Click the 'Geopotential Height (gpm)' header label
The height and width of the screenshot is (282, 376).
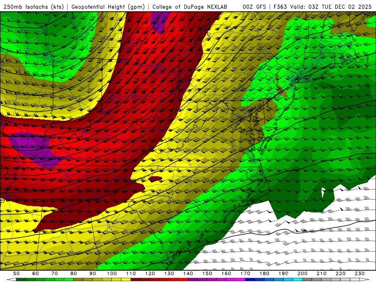(x=108, y=7)
